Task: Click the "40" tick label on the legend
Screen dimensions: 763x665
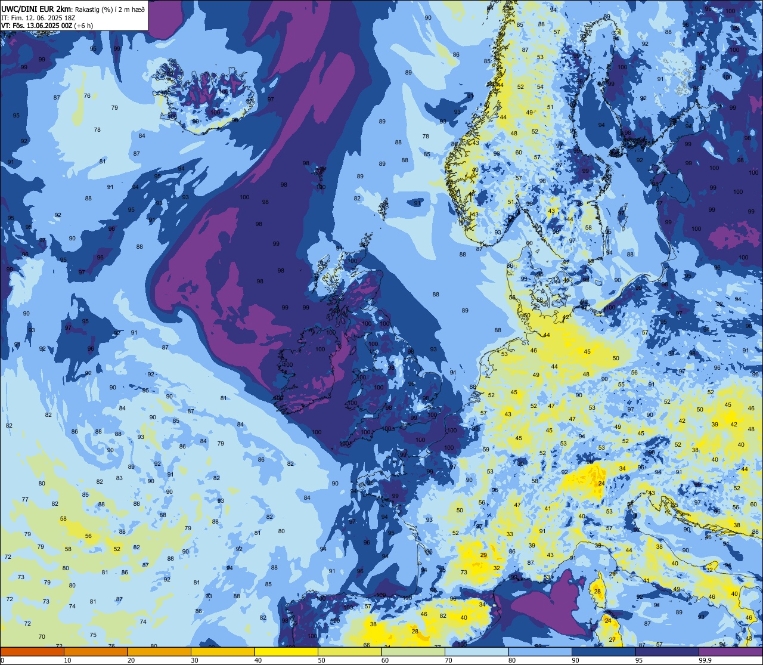Action: 258,660
